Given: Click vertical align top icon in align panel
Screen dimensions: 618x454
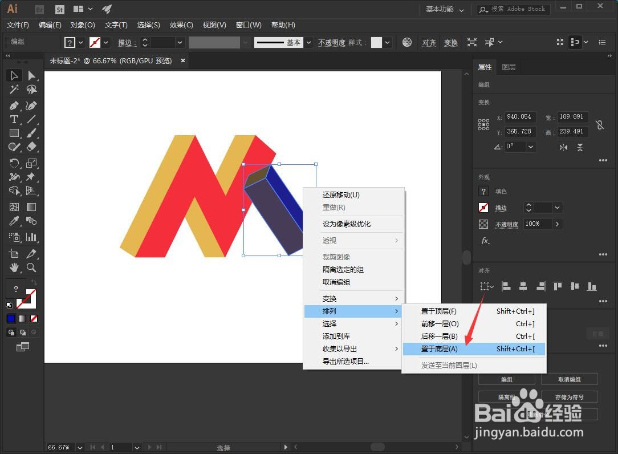Looking at the screenshot, I should [558, 286].
